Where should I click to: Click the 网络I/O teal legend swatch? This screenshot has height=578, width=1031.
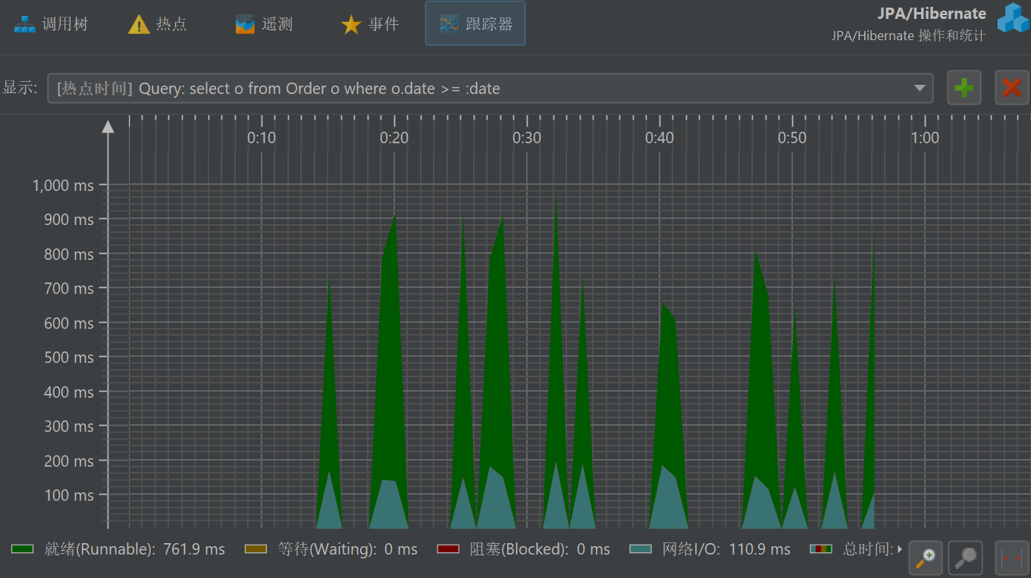(641, 549)
